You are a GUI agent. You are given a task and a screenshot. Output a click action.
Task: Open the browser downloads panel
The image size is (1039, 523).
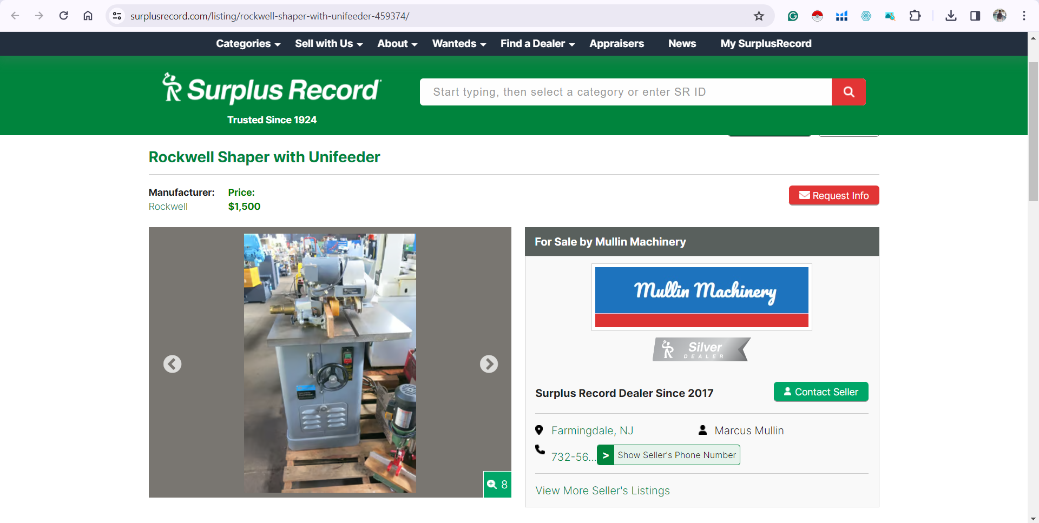pyautogui.click(x=951, y=16)
